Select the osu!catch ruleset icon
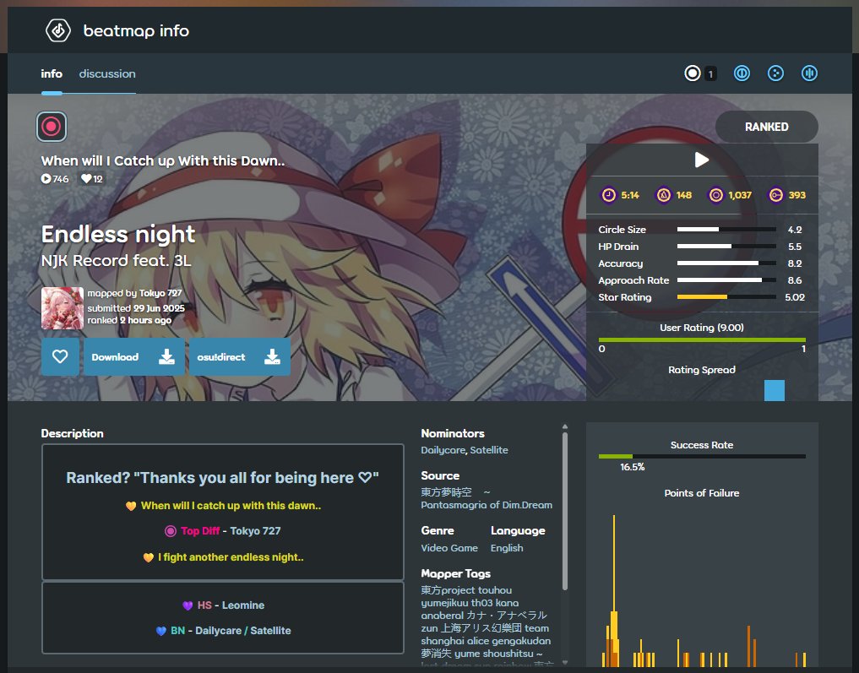Viewport: 859px width, 673px height. [x=775, y=73]
